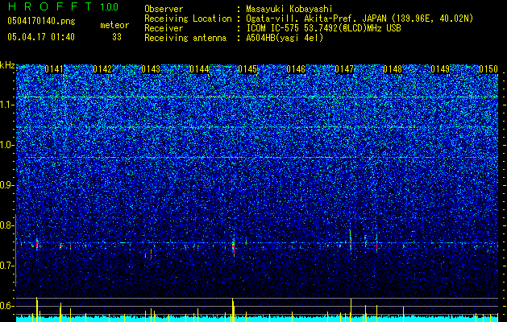Click the date stamp 05.04.17 01:40
The height and width of the screenshot is (322, 507).
click(x=41, y=37)
